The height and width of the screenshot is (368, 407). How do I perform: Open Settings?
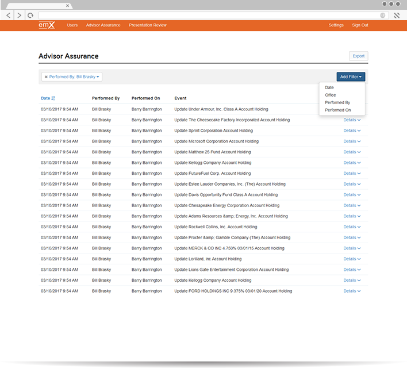point(336,25)
